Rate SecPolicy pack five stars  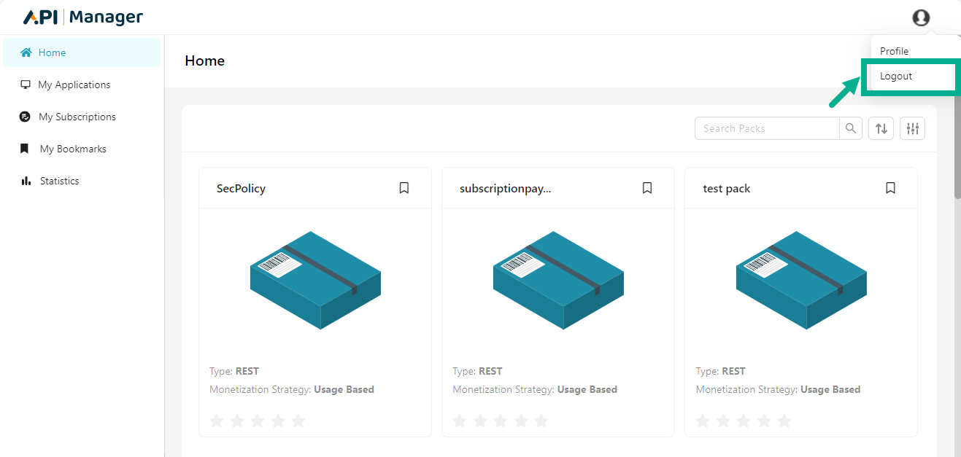(x=298, y=421)
